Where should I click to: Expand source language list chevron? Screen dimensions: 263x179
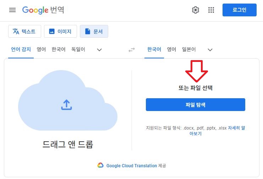pyautogui.click(x=99, y=50)
